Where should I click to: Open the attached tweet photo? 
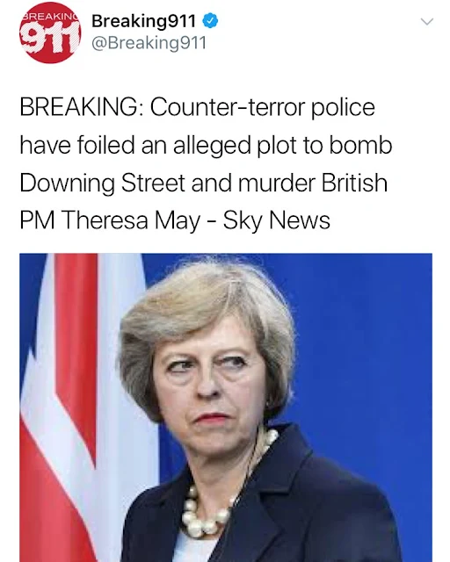(x=226, y=407)
